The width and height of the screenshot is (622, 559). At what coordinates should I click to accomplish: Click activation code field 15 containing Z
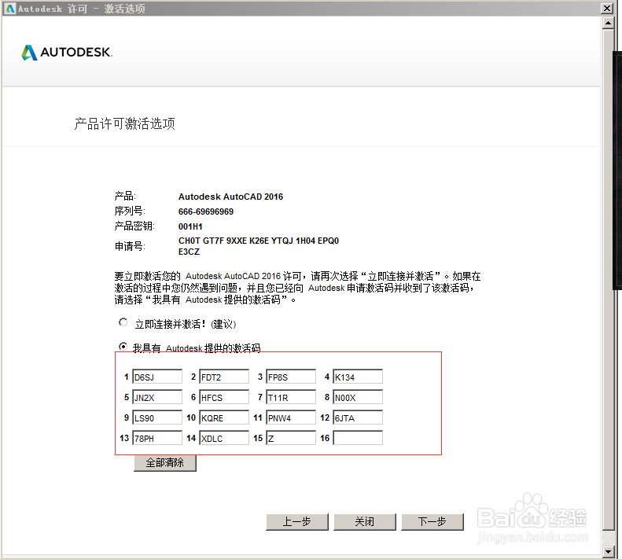[291, 438]
